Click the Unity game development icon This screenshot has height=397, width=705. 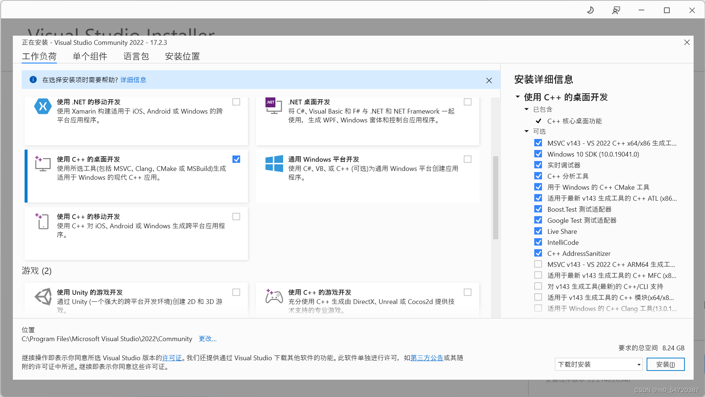(x=43, y=297)
